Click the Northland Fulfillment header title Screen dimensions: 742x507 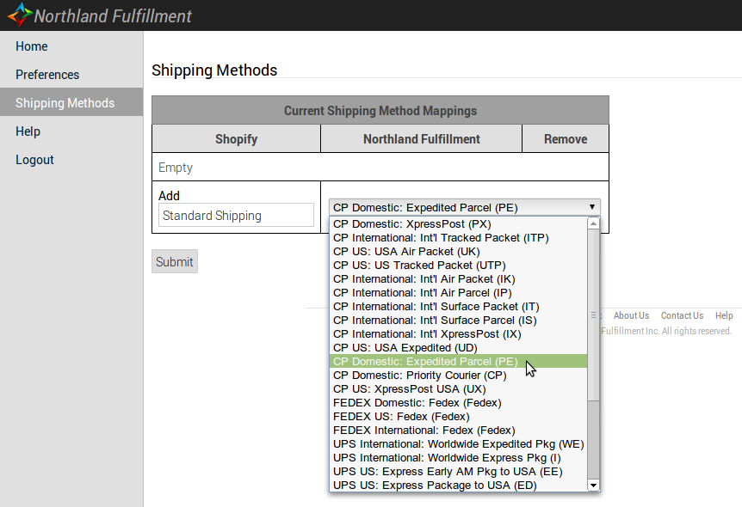point(113,15)
